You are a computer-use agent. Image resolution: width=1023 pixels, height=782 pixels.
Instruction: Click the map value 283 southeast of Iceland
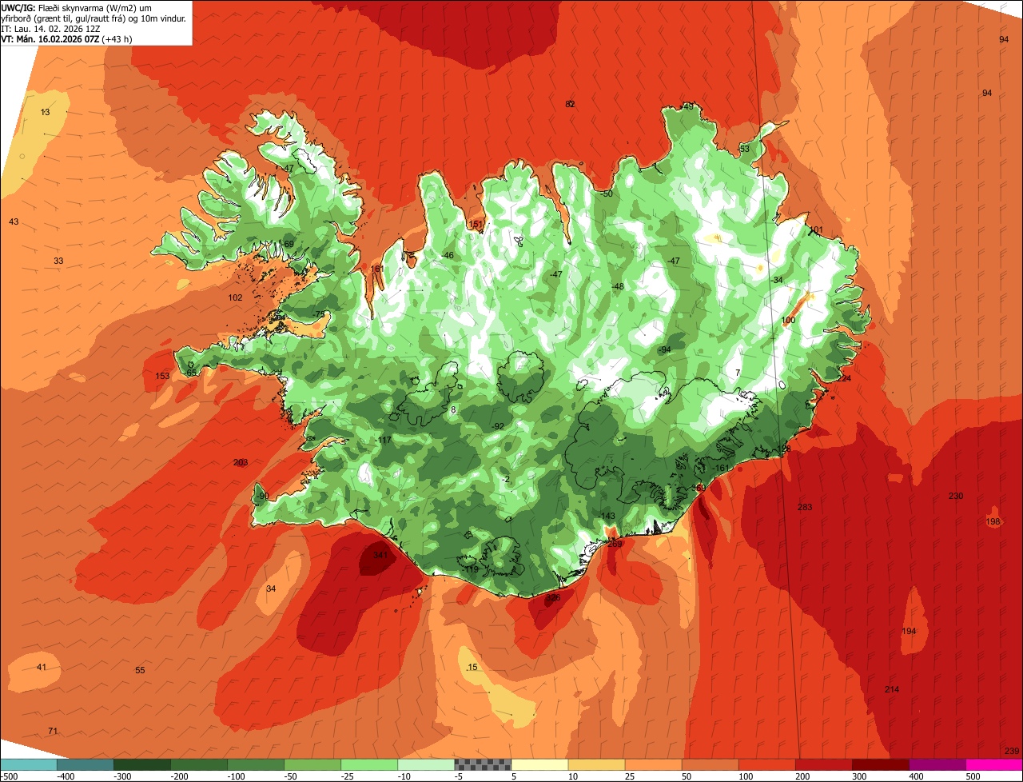(x=805, y=508)
